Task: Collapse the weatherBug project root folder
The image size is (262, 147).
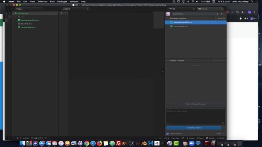Action: (x=13, y=13)
